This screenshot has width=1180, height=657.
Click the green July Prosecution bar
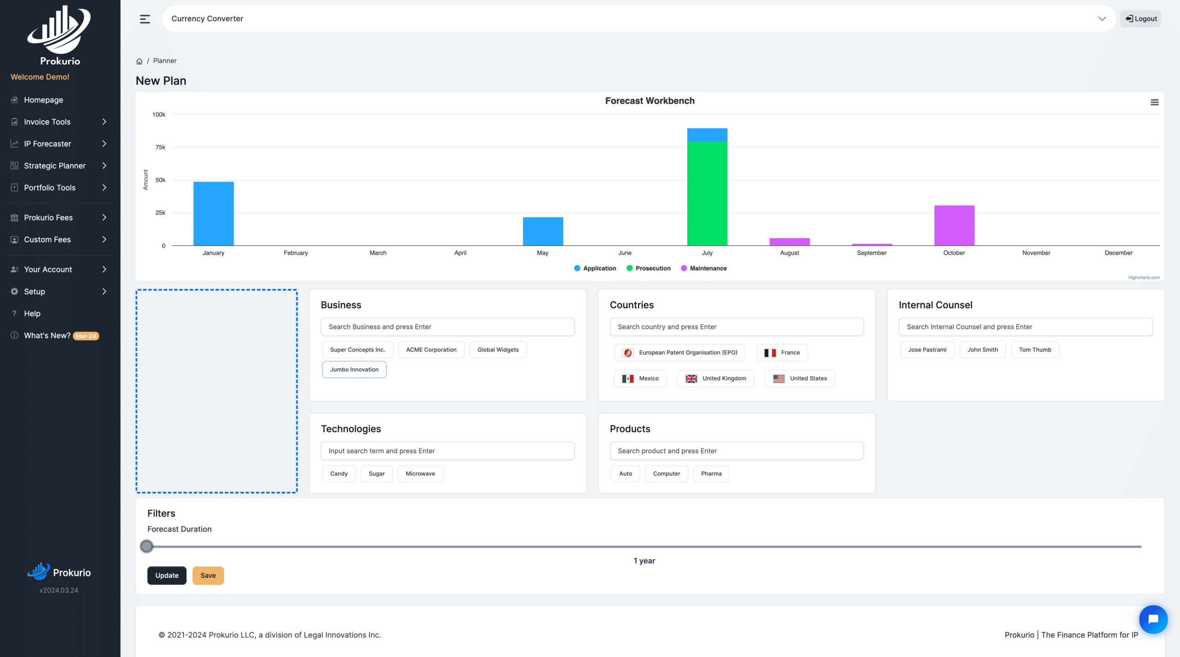[707, 194]
